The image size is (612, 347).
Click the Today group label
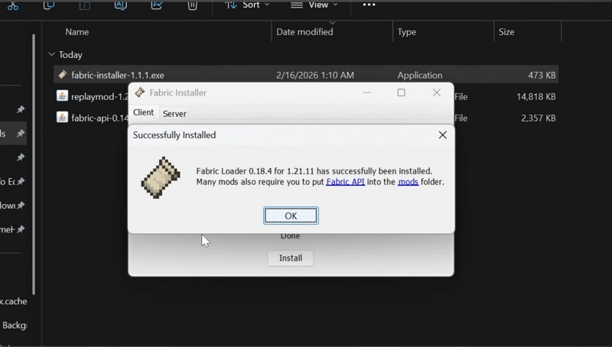pos(70,55)
